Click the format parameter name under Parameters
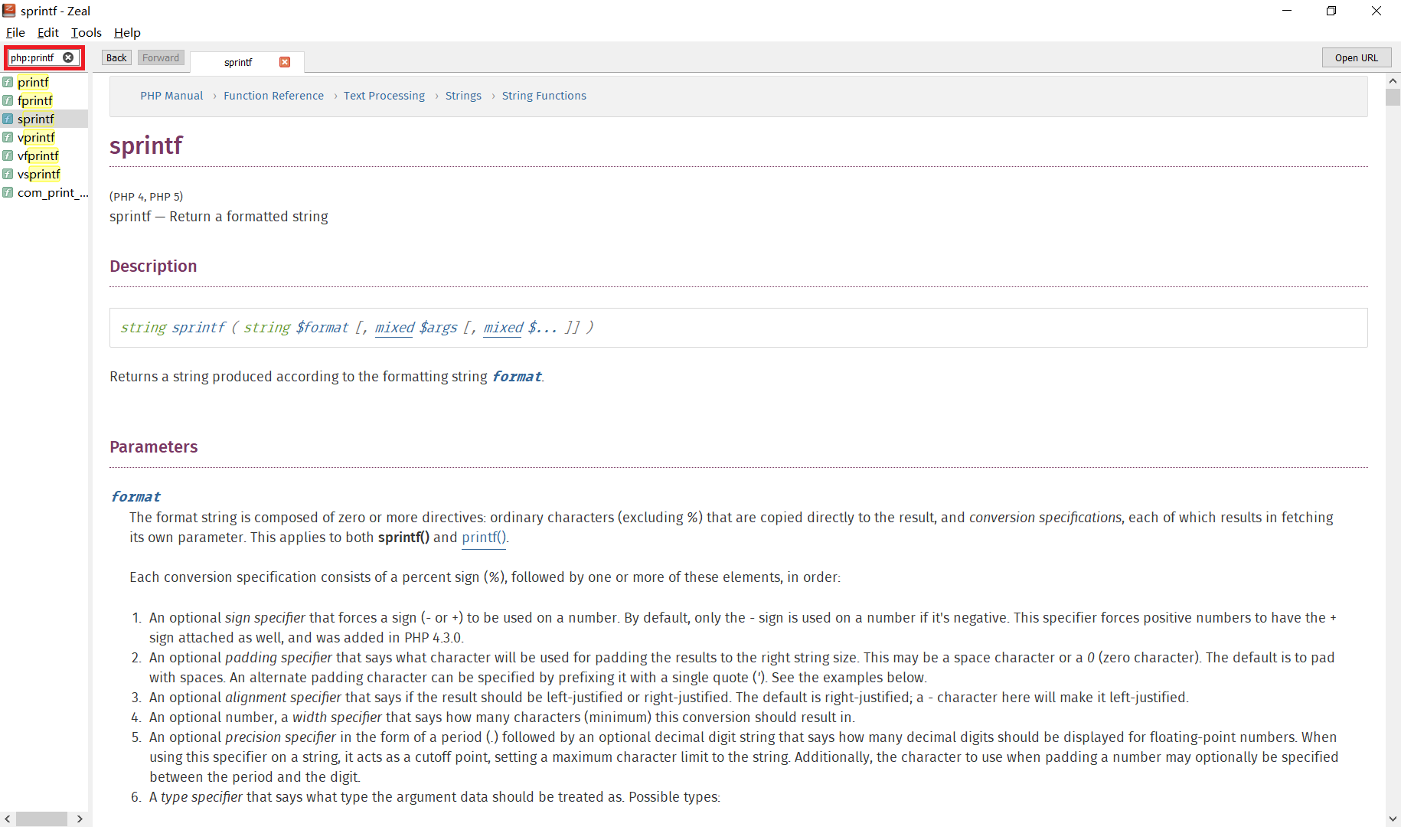The width and height of the screenshot is (1401, 827). [136, 497]
